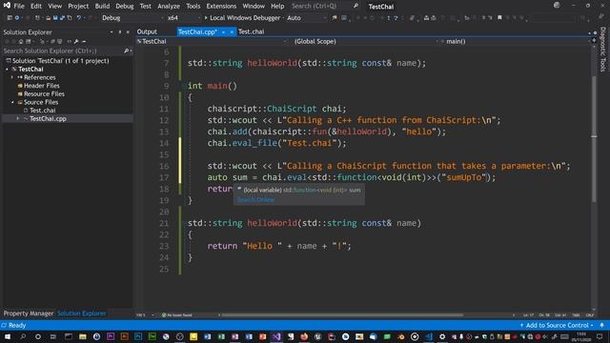Click the Windows Start button
Image resolution: width=610 pixels, height=343 pixels.
[x=8, y=336]
